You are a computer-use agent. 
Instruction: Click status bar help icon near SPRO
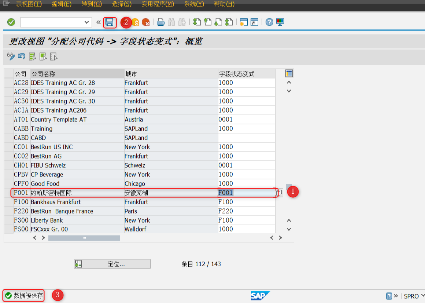389,296
